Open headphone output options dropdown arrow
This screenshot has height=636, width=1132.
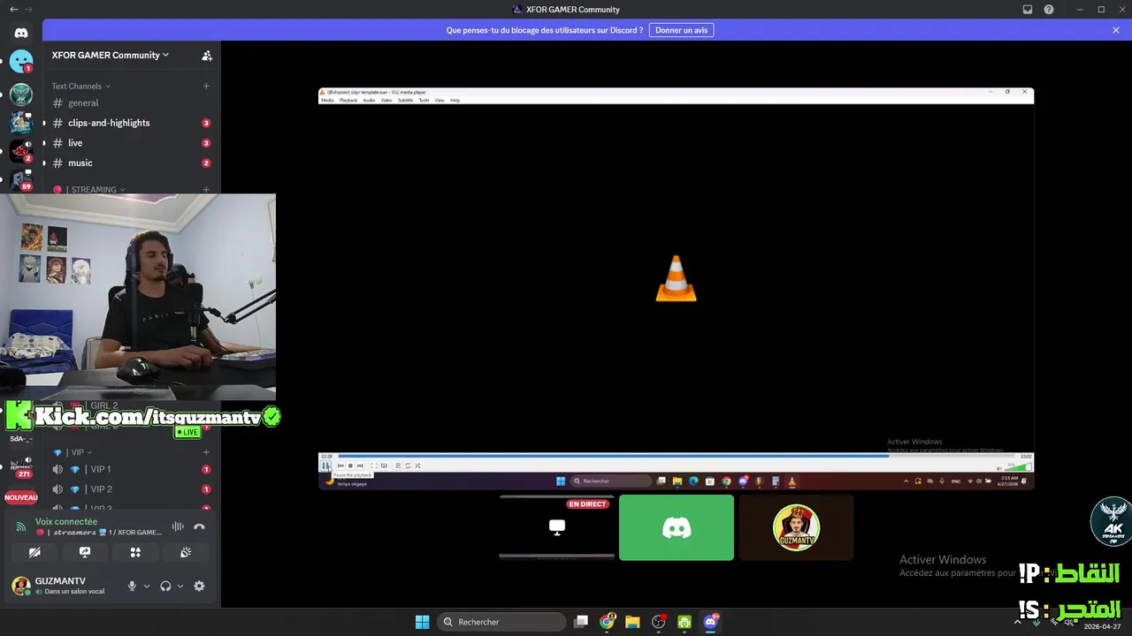180,586
